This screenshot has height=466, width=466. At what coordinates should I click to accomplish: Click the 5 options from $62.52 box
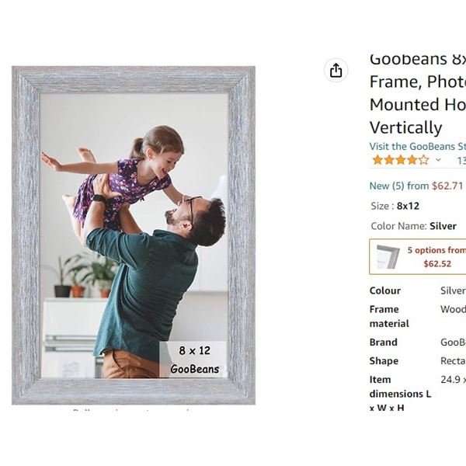(418, 256)
